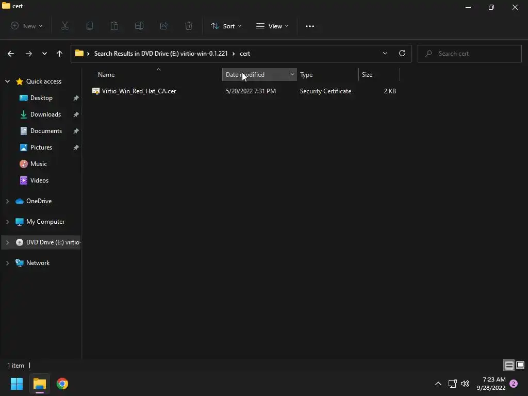Viewport: 528px width, 396px height.
Task: Click the Delete trash icon
Action: 189,26
